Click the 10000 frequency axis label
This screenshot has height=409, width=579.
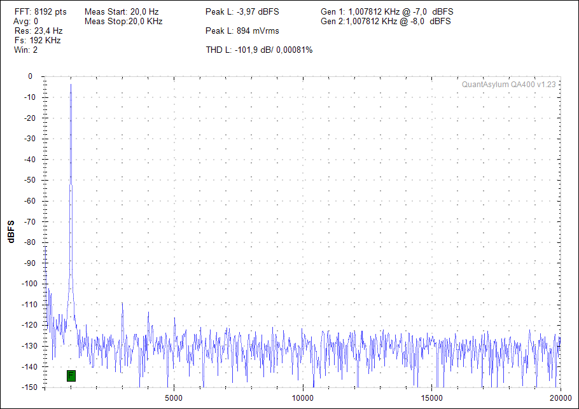(302, 398)
